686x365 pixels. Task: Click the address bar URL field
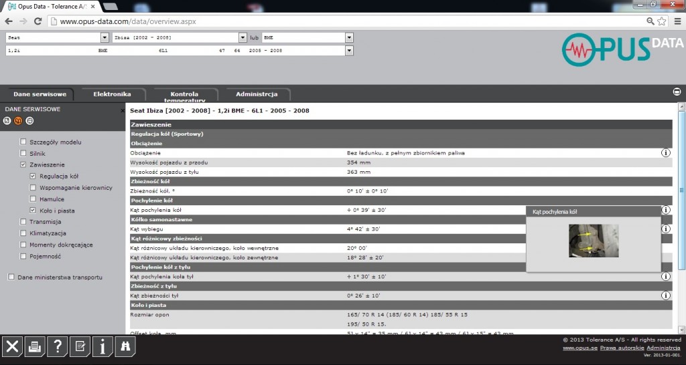pyautogui.click(x=346, y=21)
